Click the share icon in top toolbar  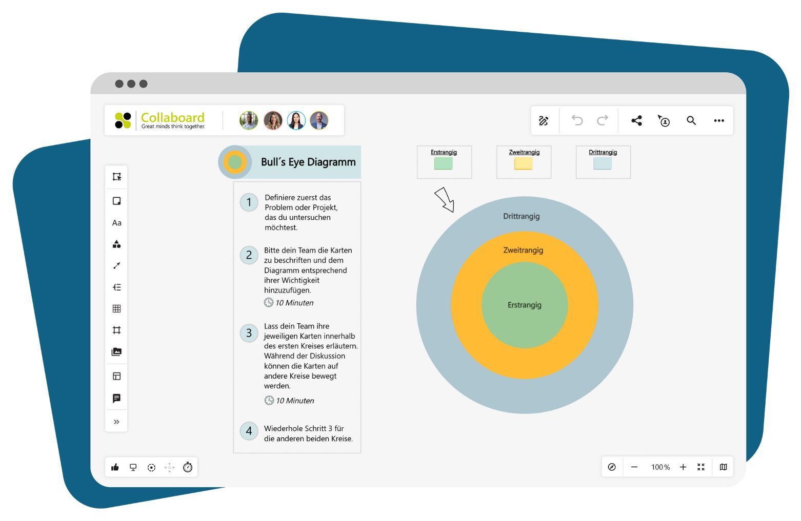[636, 121]
